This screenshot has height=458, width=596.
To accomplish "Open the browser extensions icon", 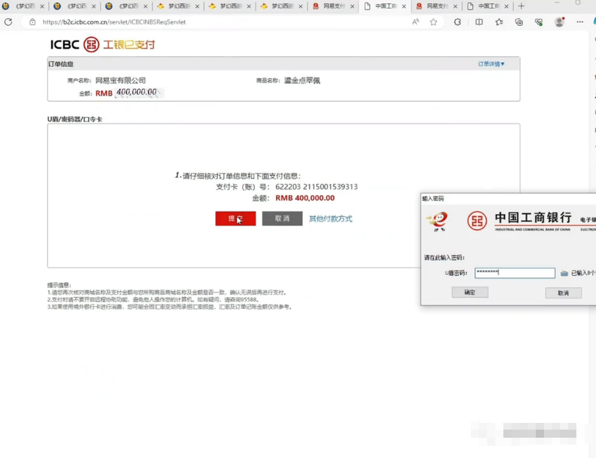I will pos(458,22).
